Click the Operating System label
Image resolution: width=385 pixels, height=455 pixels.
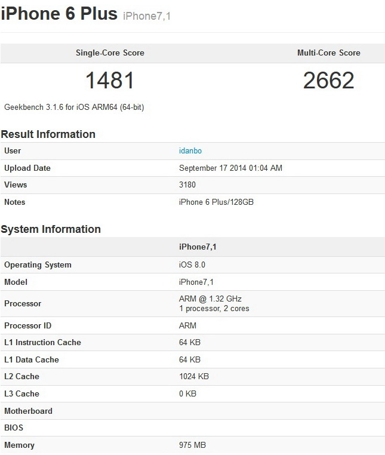pos(38,265)
